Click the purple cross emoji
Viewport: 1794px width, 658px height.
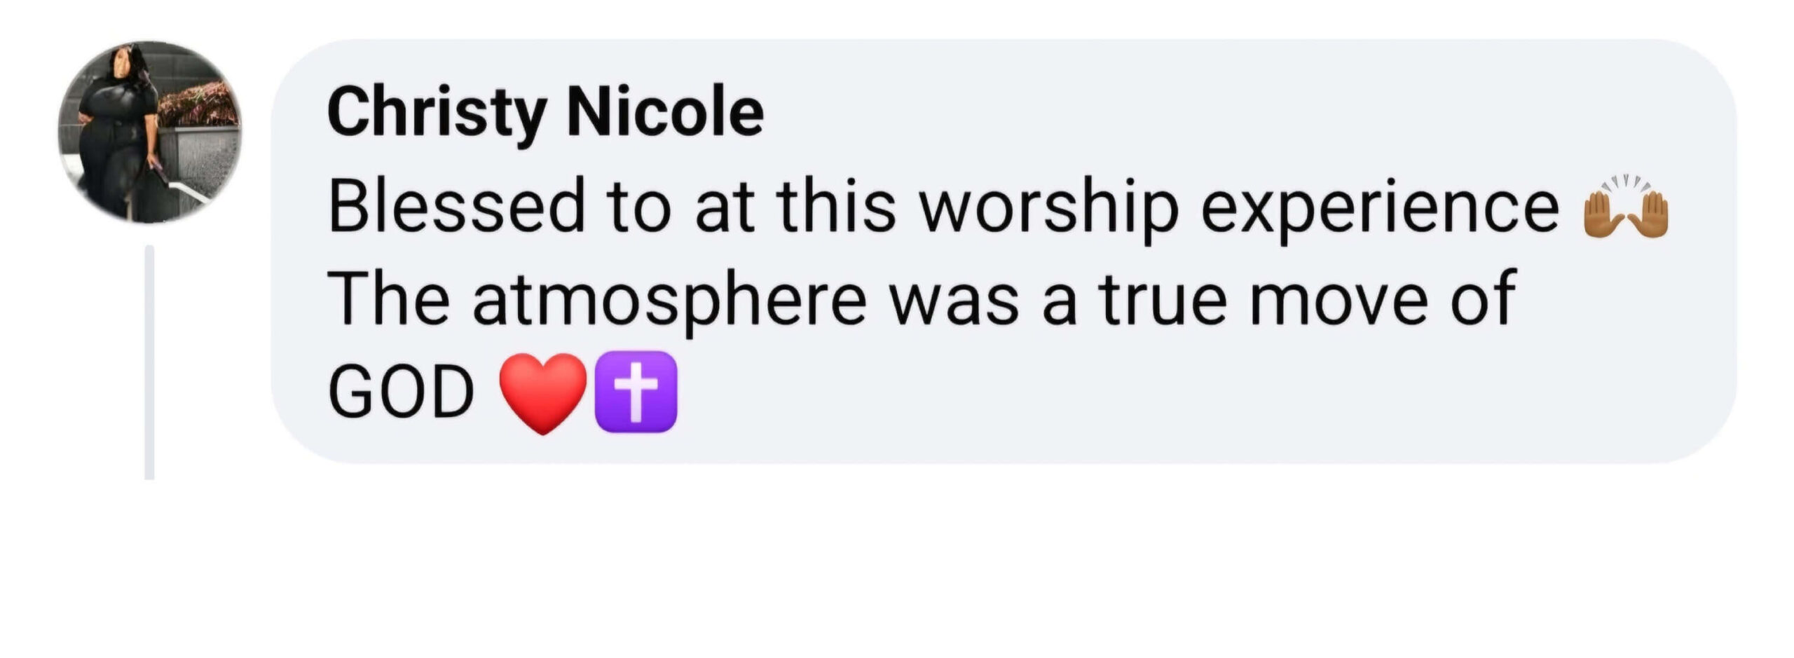pyautogui.click(x=636, y=392)
